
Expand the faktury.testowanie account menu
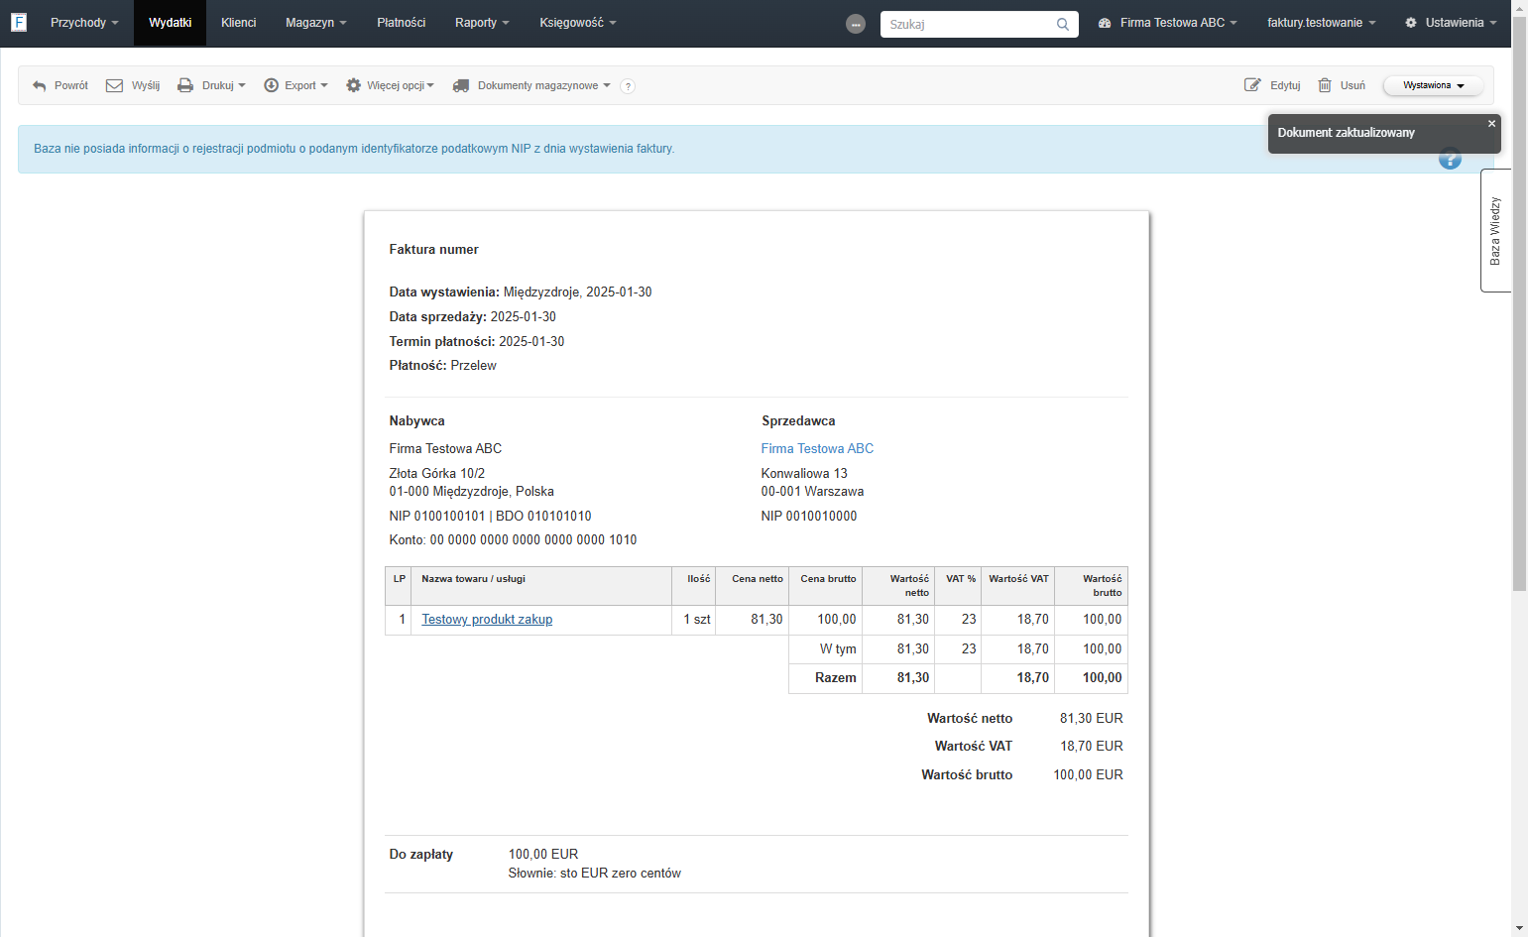(x=1321, y=23)
